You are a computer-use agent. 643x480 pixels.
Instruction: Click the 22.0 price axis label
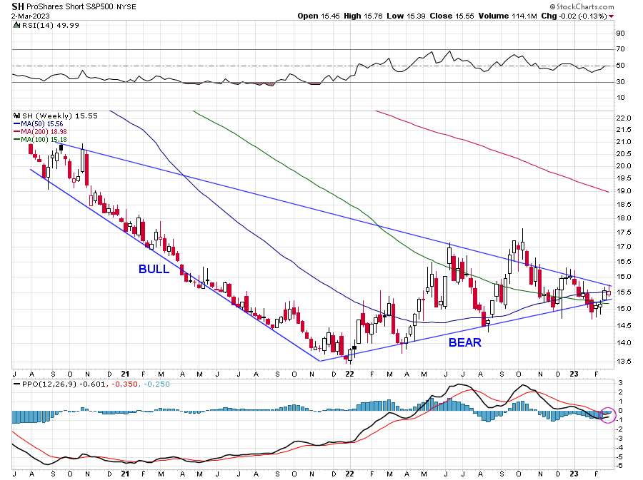[x=623, y=118]
